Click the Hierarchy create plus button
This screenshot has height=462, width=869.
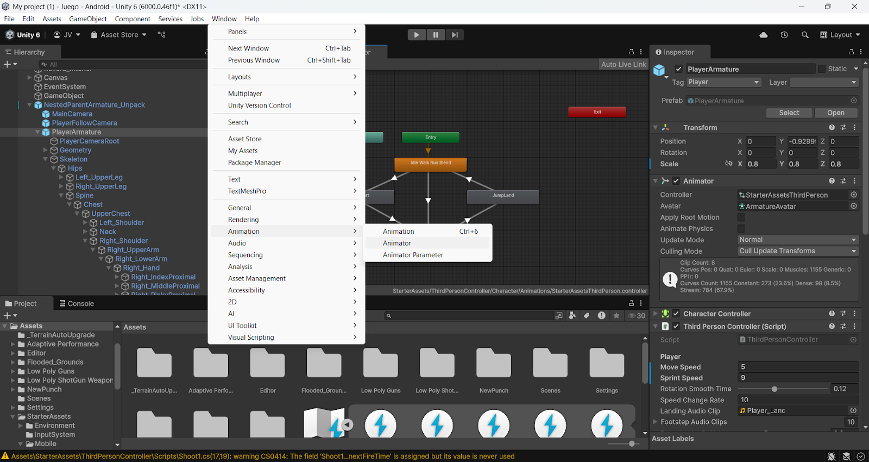pyautogui.click(x=10, y=64)
